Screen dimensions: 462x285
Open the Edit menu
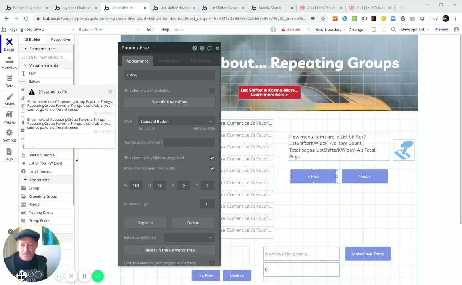click(150, 29)
